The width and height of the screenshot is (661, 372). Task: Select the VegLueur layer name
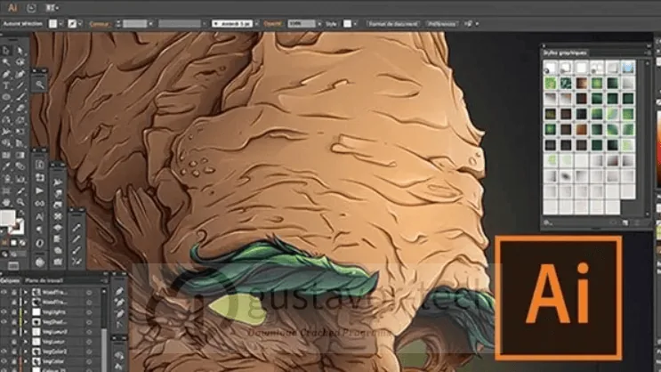(x=53, y=342)
